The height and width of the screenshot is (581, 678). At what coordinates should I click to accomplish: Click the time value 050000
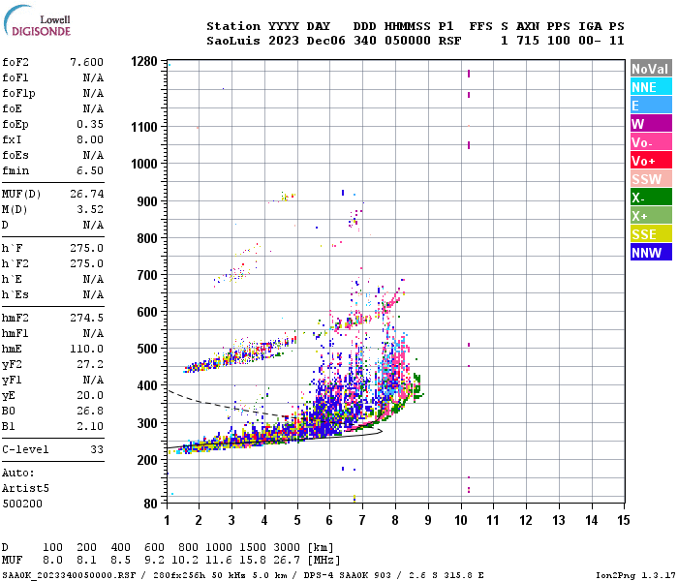click(408, 41)
